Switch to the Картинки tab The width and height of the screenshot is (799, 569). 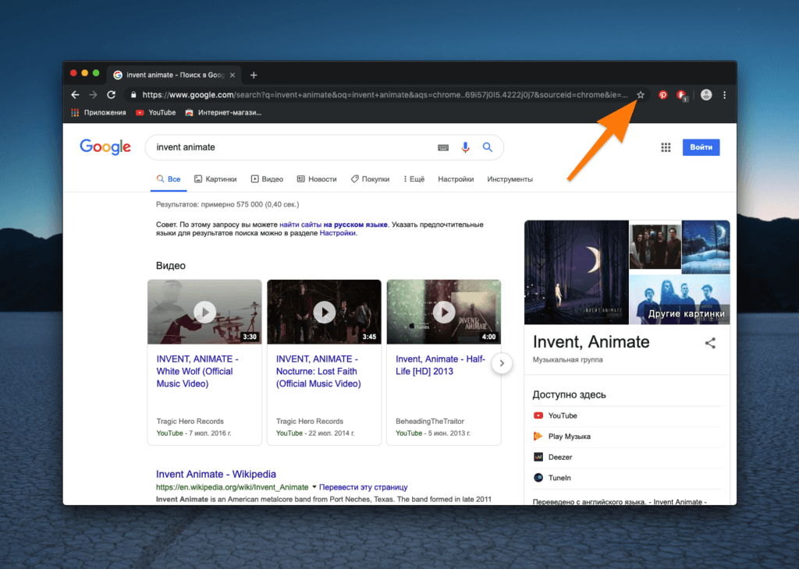point(215,179)
